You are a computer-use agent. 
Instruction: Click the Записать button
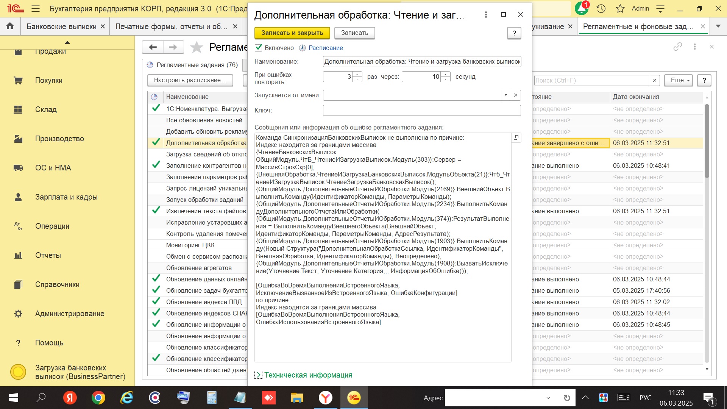tap(354, 33)
